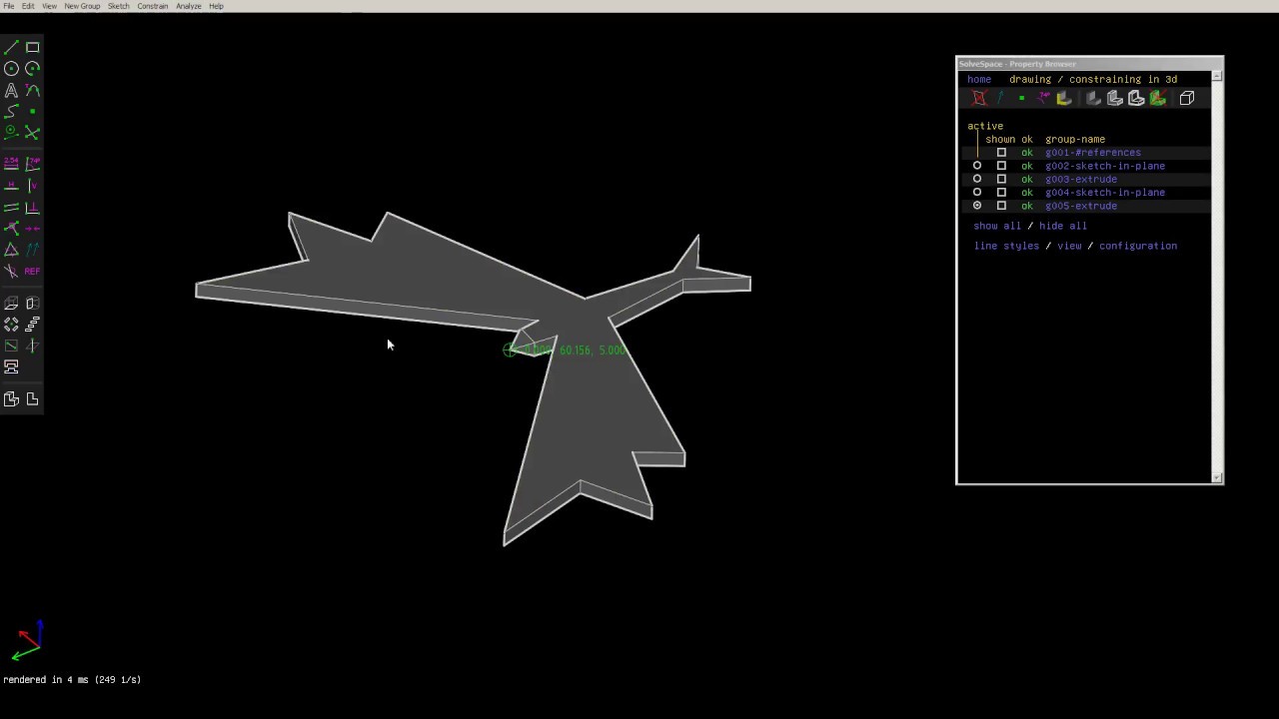Click split curves at intersection tool
Viewport: 1279px width, 719px height.
[32, 132]
